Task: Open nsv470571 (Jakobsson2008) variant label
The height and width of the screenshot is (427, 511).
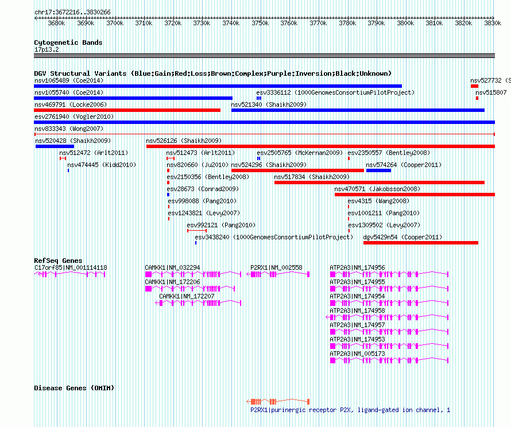Action: coord(377,189)
